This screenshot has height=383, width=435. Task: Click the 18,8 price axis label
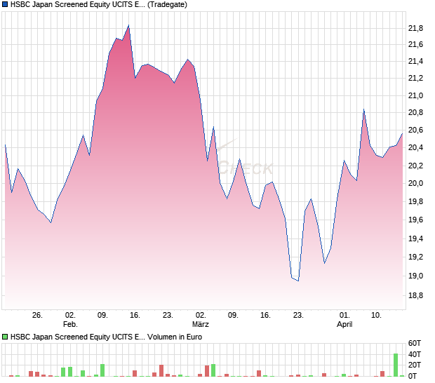coord(415,296)
